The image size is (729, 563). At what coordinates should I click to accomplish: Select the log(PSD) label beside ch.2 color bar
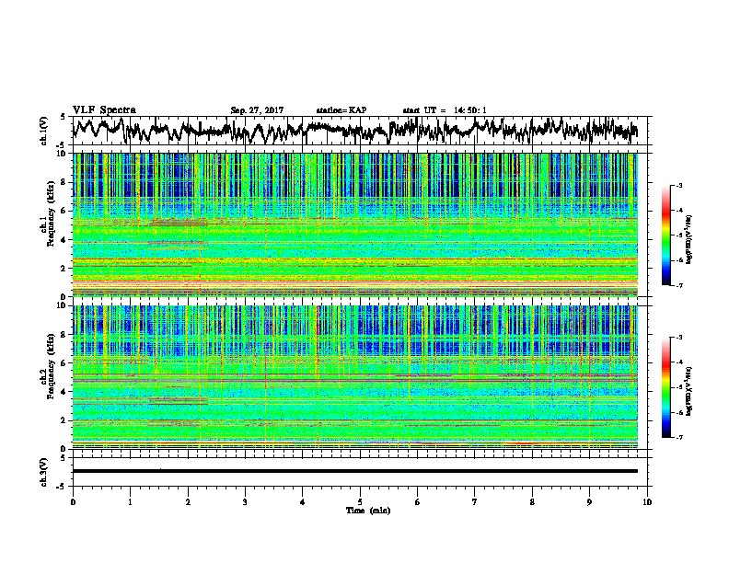(688, 390)
